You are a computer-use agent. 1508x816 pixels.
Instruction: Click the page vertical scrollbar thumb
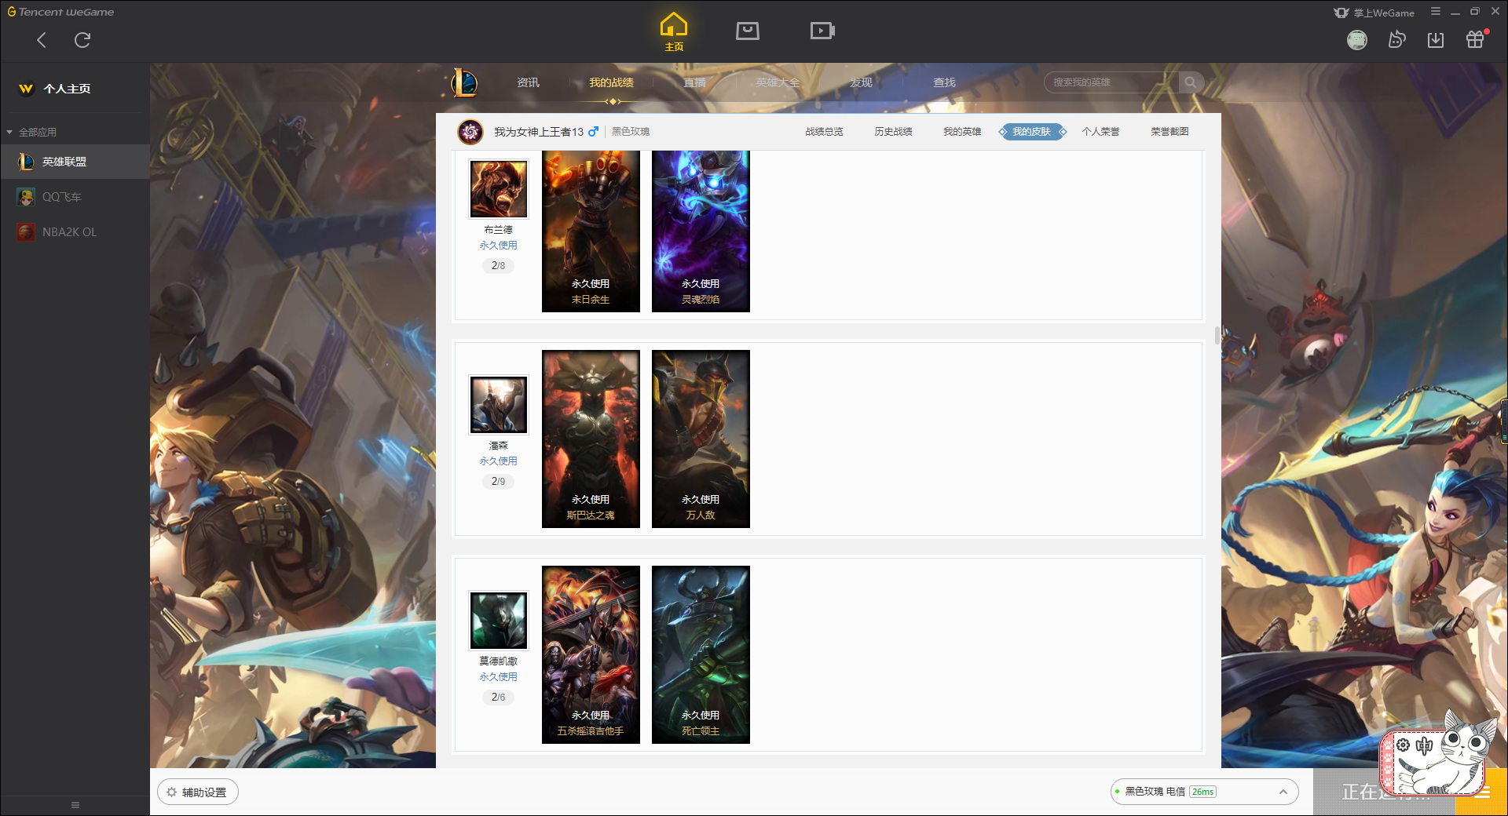tap(1217, 336)
